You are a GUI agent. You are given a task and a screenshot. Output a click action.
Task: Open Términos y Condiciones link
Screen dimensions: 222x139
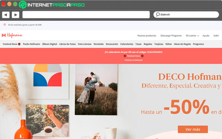[134, 60]
